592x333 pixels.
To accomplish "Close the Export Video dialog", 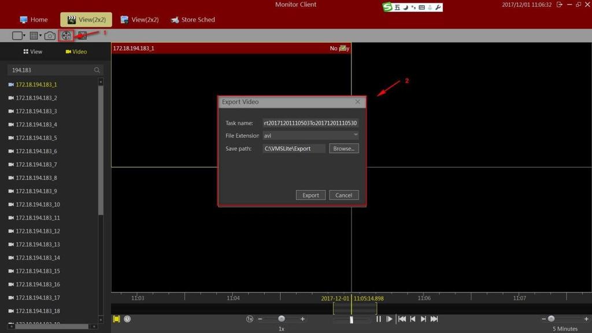I will click(x=357, y=102).
